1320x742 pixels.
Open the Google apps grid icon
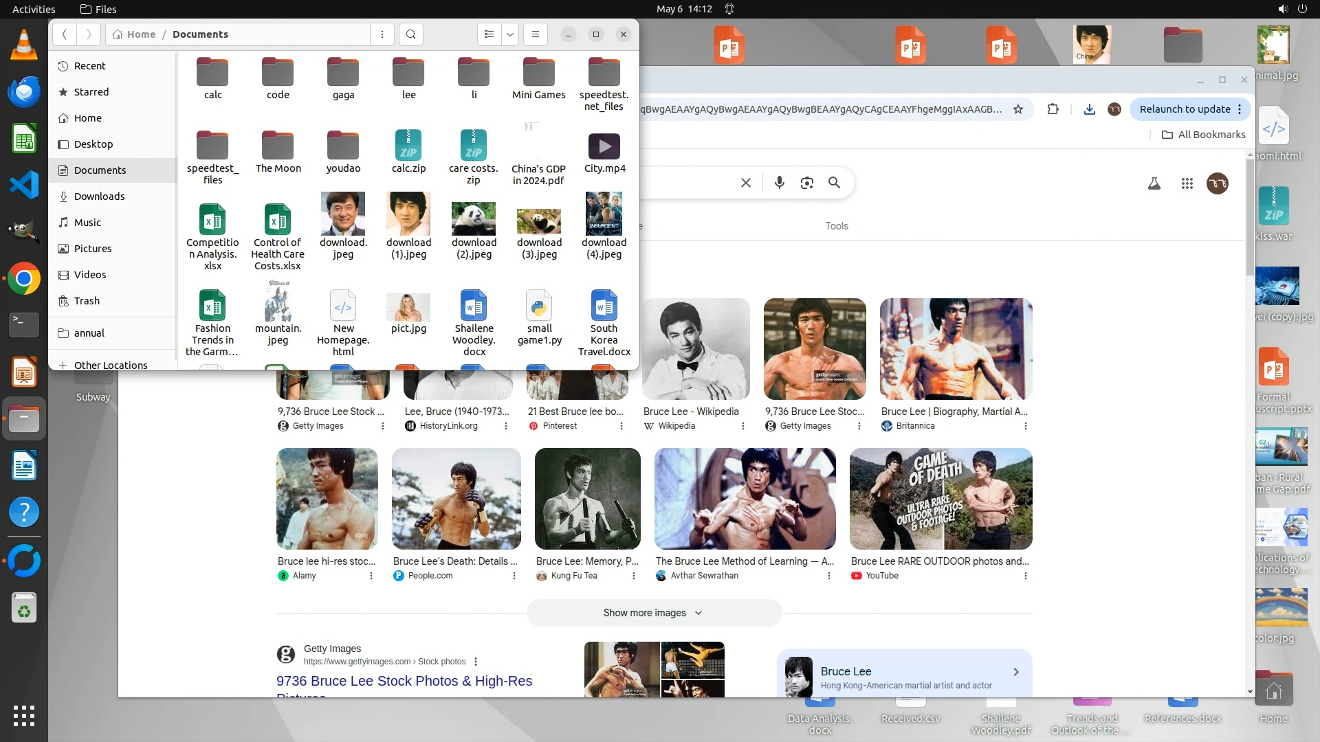pos(1187,183)
